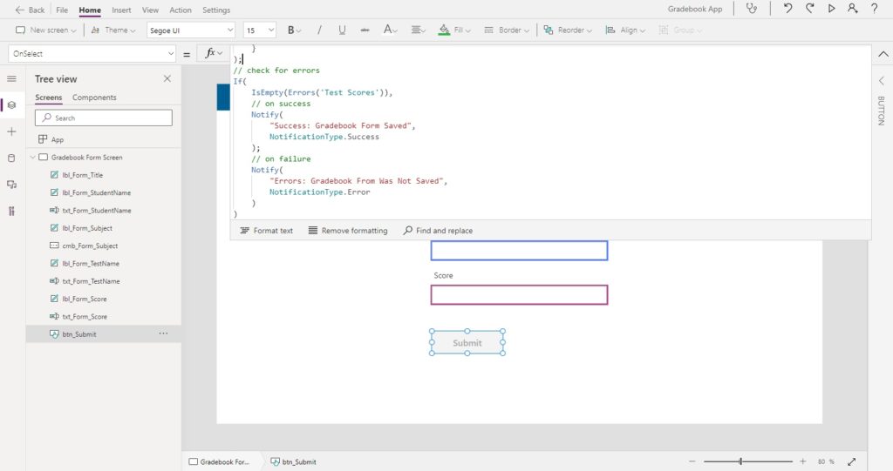The width and height of the screenshot is (893, 471).
Task: Switch to the Components tab
Action: coord(94,98)
